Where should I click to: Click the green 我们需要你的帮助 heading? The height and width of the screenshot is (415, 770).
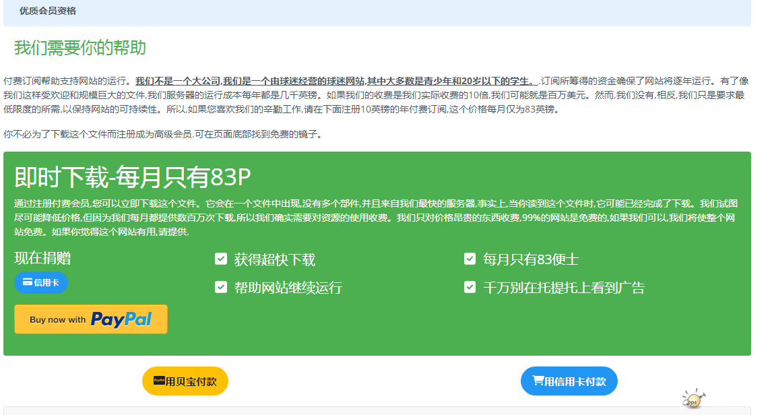(x=80, y=48)
